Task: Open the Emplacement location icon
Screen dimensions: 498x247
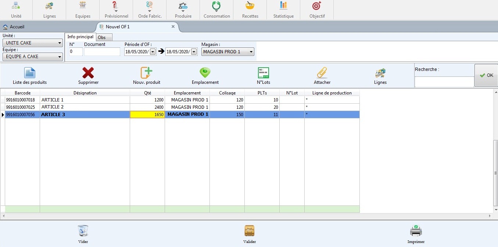Action: point(205,73)
